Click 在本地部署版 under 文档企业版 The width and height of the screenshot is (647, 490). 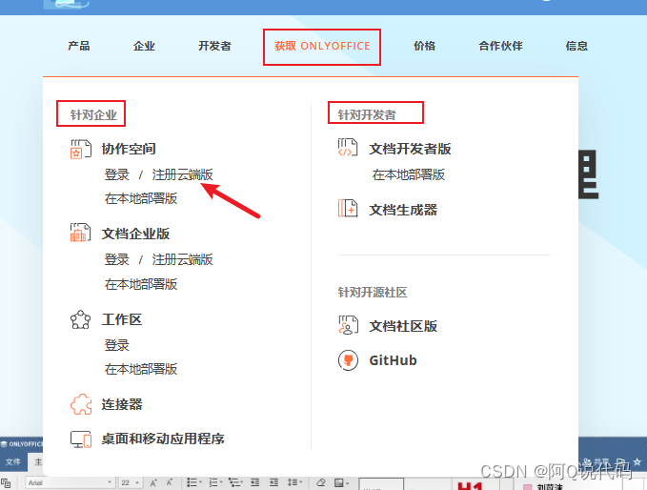pos(141,284)
